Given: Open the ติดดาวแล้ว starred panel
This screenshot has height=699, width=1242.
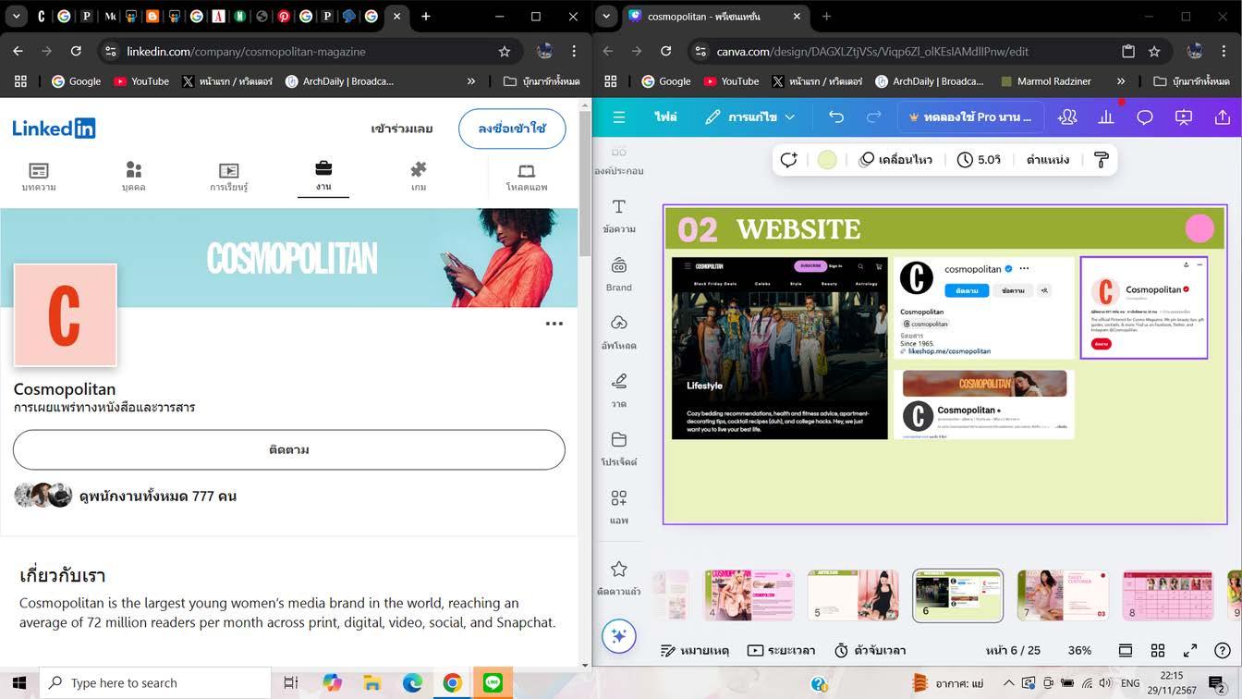Looking at the screenshot, I should point(619,578).
